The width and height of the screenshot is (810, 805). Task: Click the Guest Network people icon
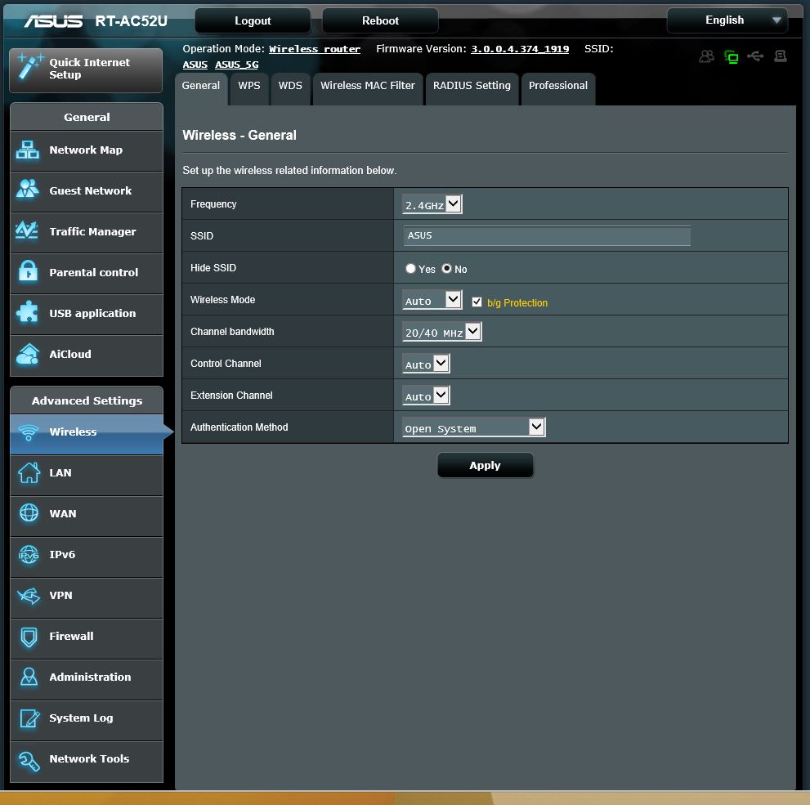tap(27, 189)
